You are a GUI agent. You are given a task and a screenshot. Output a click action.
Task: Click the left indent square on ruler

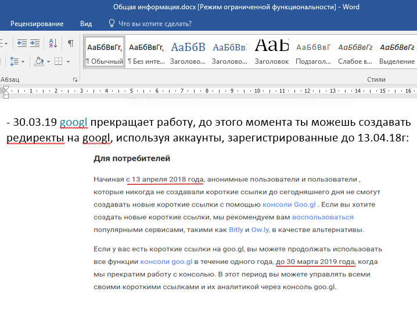pyautogui.click(x=6, y=96)
